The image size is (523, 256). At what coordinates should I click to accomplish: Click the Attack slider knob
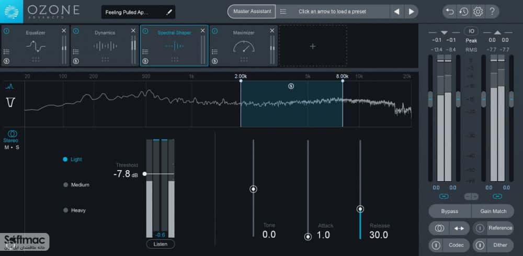308,237
